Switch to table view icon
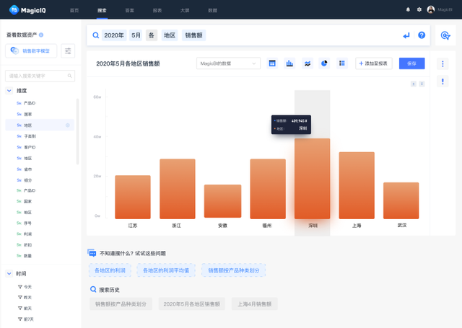The height and width of the screenshot is (328, 462). pos(272,63)
